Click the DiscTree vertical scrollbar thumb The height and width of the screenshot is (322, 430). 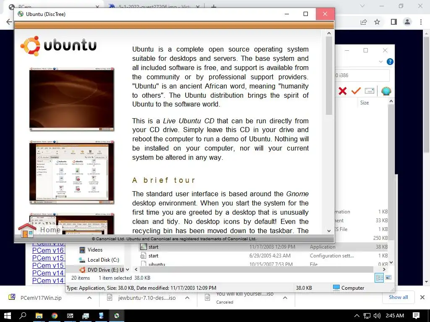329,75
